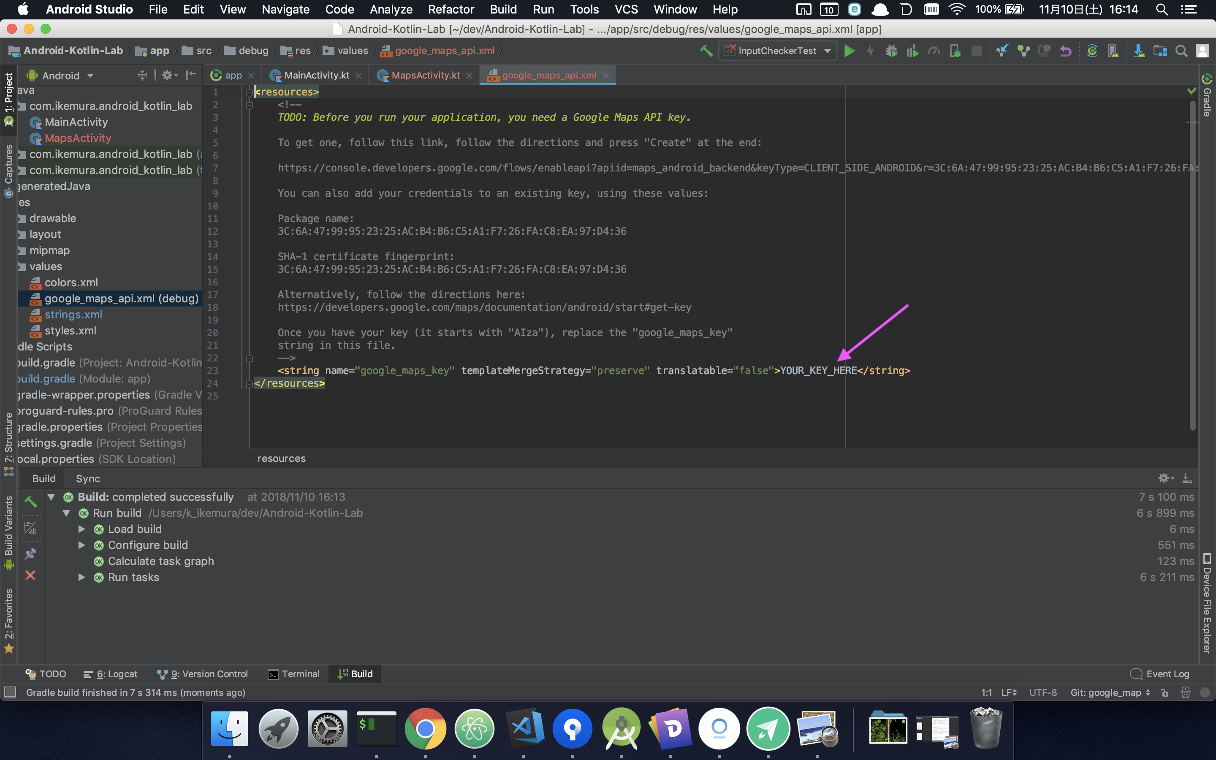The height and width of the screenshot is (760, 1216).
Task: Start the Debugger for InputCheckerTest
Action: 892,50
